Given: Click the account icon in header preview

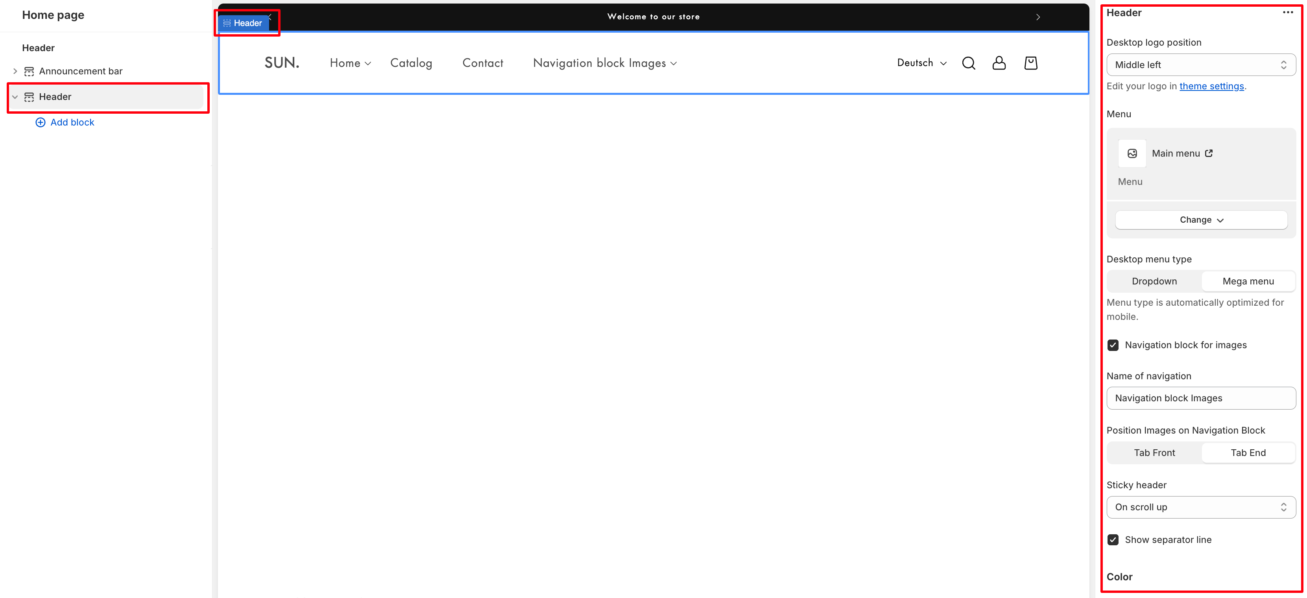Looking at the screenshot, I should click(x=999, y=63).
